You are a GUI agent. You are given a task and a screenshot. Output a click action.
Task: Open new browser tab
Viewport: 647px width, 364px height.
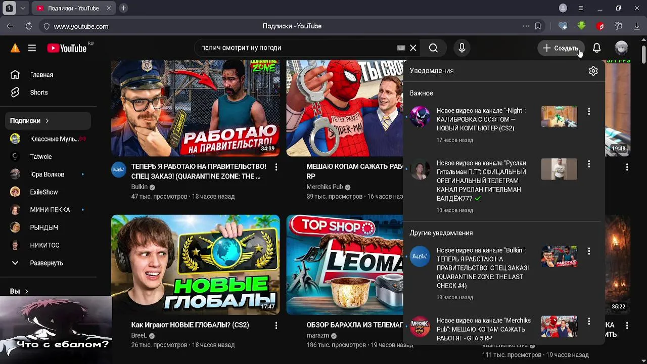coord(123,8)
